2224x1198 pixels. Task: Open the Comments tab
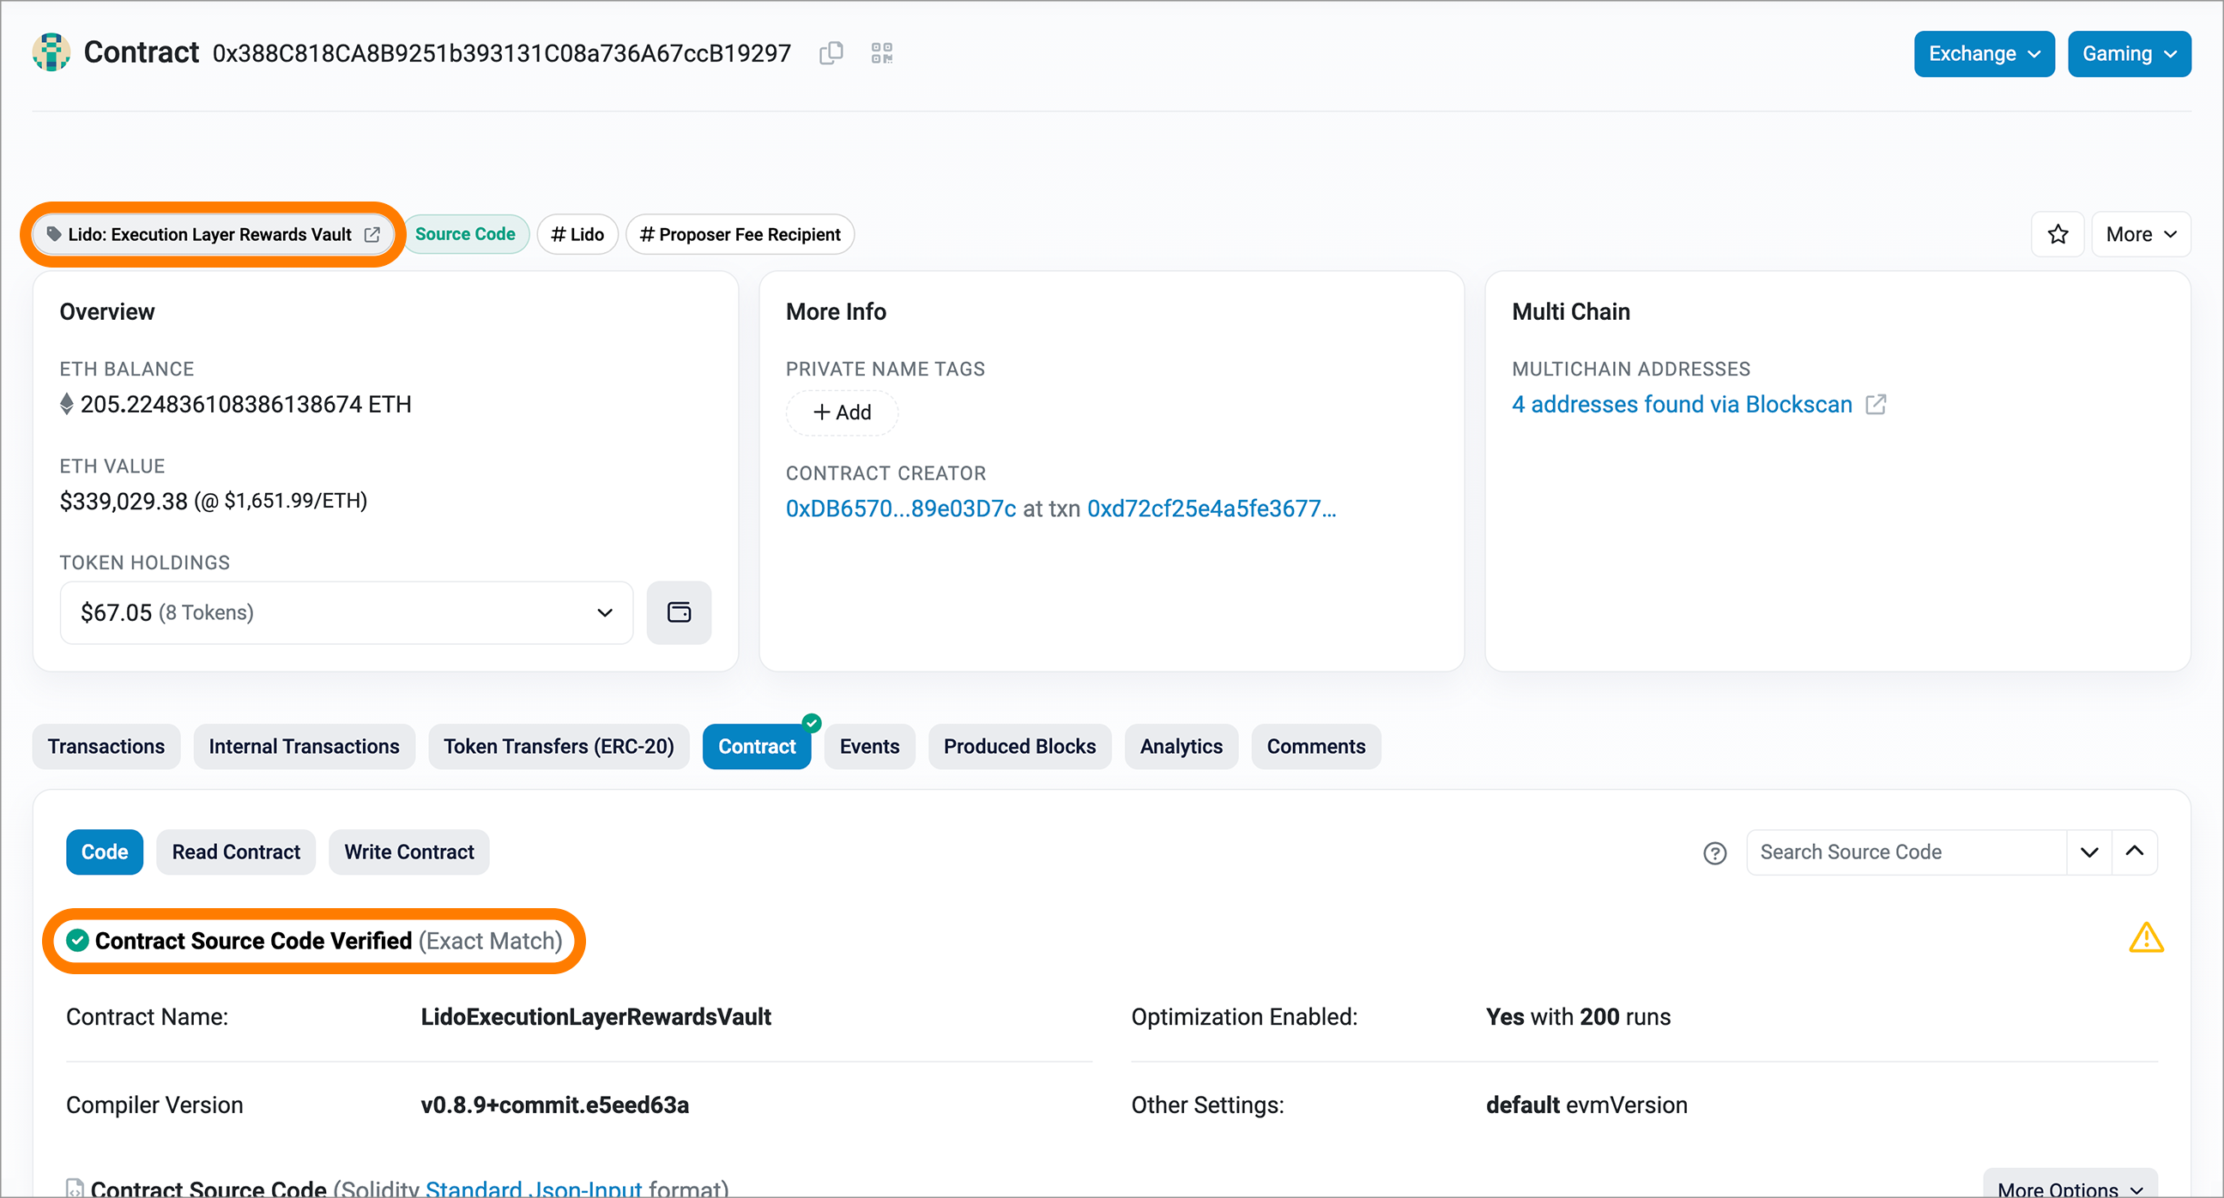1315,747
